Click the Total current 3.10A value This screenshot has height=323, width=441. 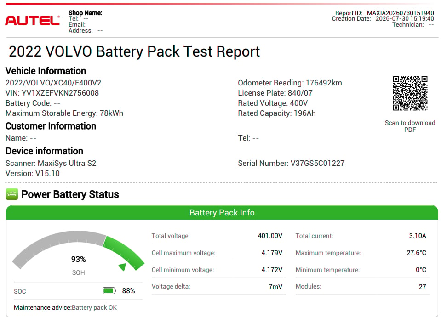tap(418, 236)
